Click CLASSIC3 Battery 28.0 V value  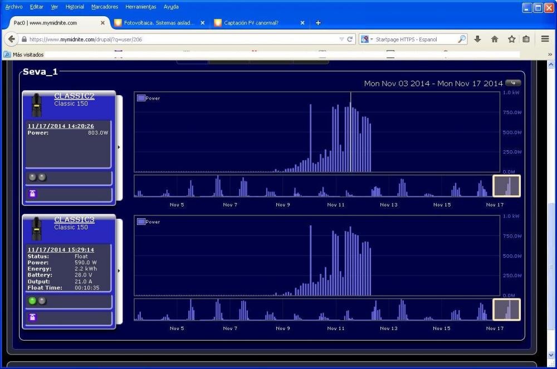click(84, 275)
